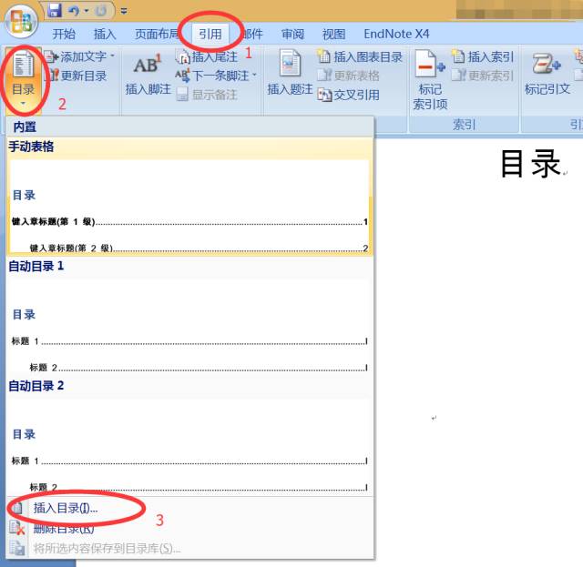Click 更新目录 button

(77, 76)
